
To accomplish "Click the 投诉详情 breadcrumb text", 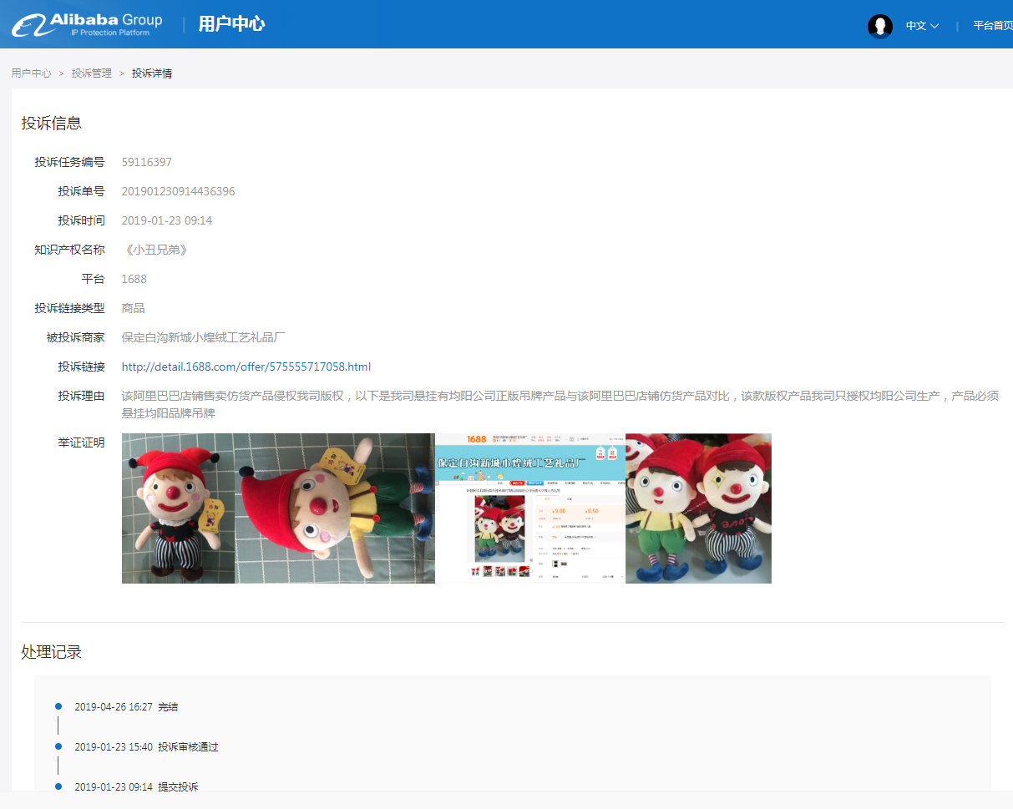I will pos(152,73).
